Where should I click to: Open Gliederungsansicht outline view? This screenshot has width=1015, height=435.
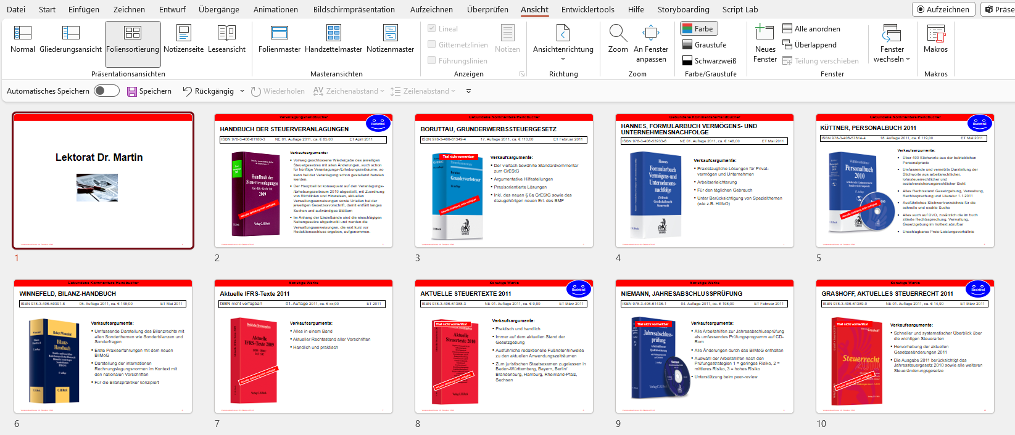[70, 39]
